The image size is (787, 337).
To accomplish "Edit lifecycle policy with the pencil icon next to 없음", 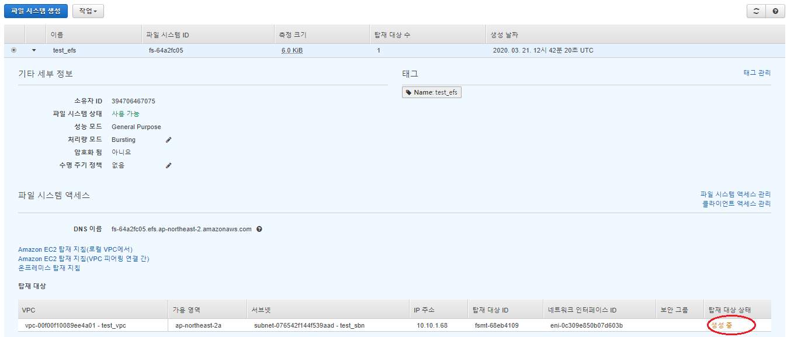I will pyautogui.click(x=169, y=165).
